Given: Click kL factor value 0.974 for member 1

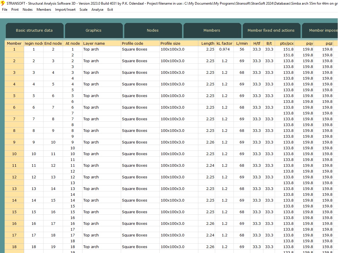Looking at the screenshot, I should pyautogui.click(x=224, y=49).
